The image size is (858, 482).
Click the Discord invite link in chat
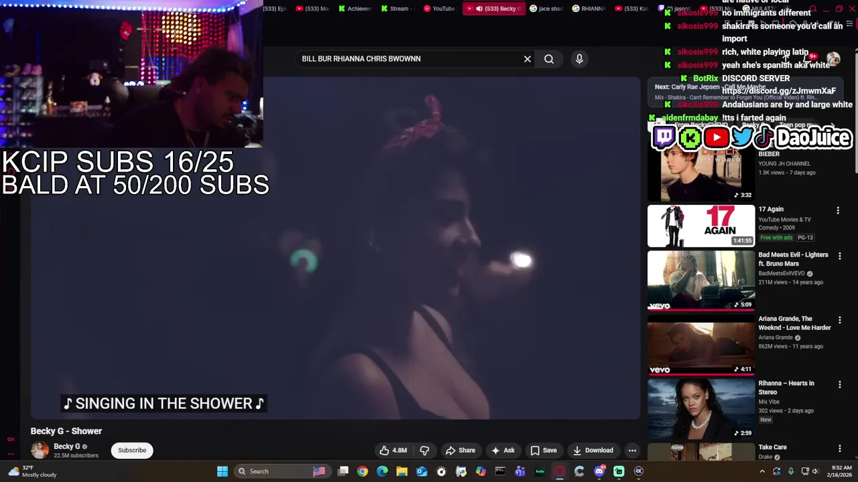pos(779,91)
